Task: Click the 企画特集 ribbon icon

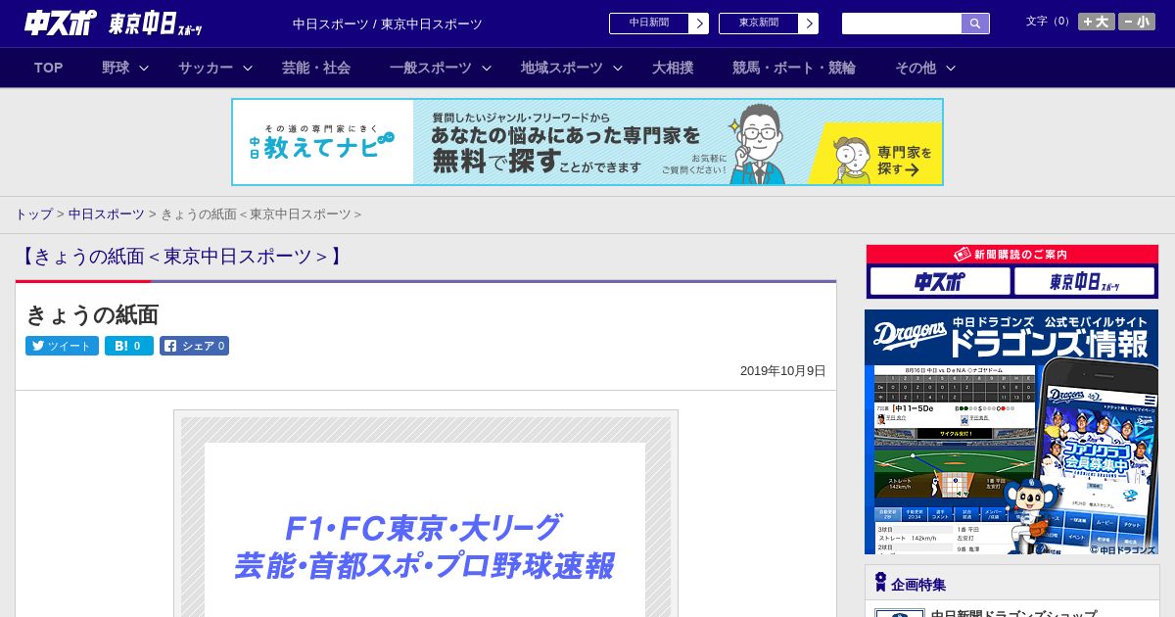Action: (880, 583)
